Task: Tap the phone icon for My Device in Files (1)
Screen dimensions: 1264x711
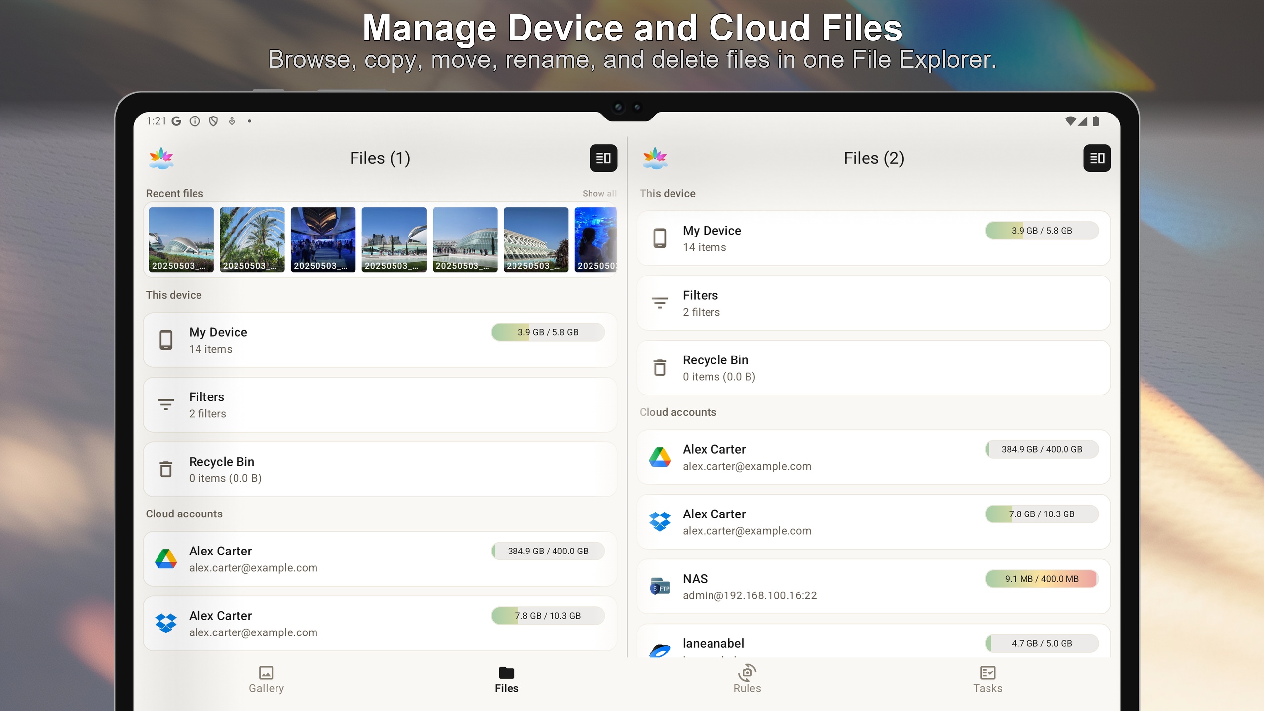Action: (x=166, y=340)
